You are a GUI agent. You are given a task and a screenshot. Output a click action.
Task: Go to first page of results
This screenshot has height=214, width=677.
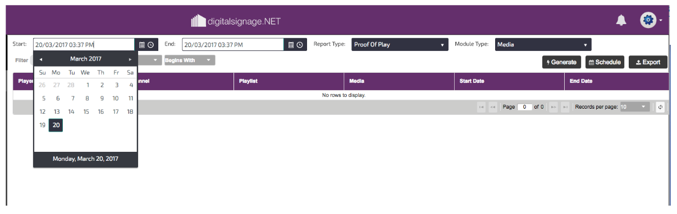pyautogui.click(x=482, y=107)
